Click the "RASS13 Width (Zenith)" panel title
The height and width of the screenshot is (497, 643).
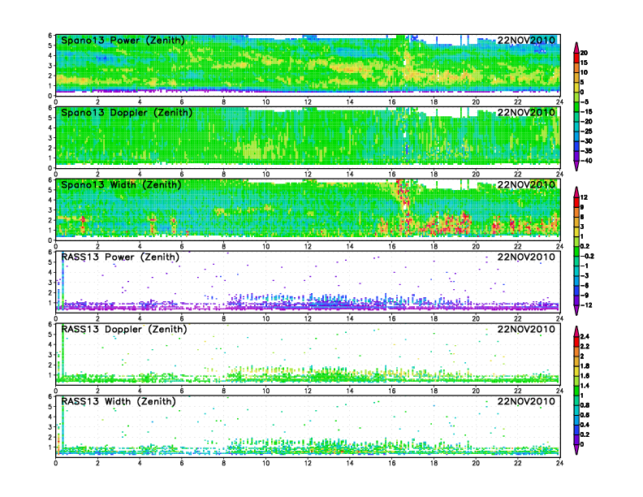[119, 401]
